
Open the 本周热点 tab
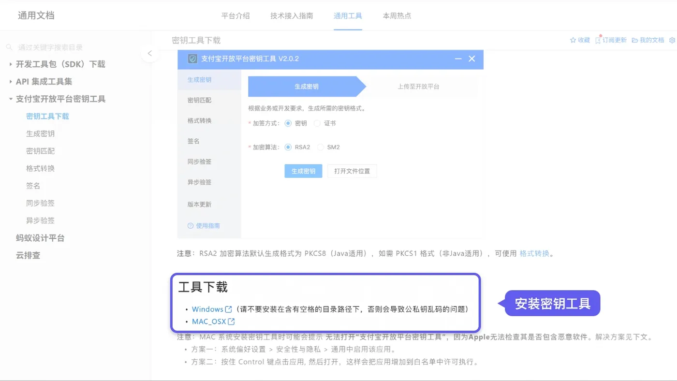point(397,15)
